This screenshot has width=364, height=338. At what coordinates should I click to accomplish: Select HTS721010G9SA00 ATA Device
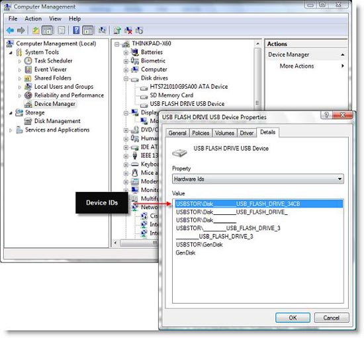(x=189, y=87)
